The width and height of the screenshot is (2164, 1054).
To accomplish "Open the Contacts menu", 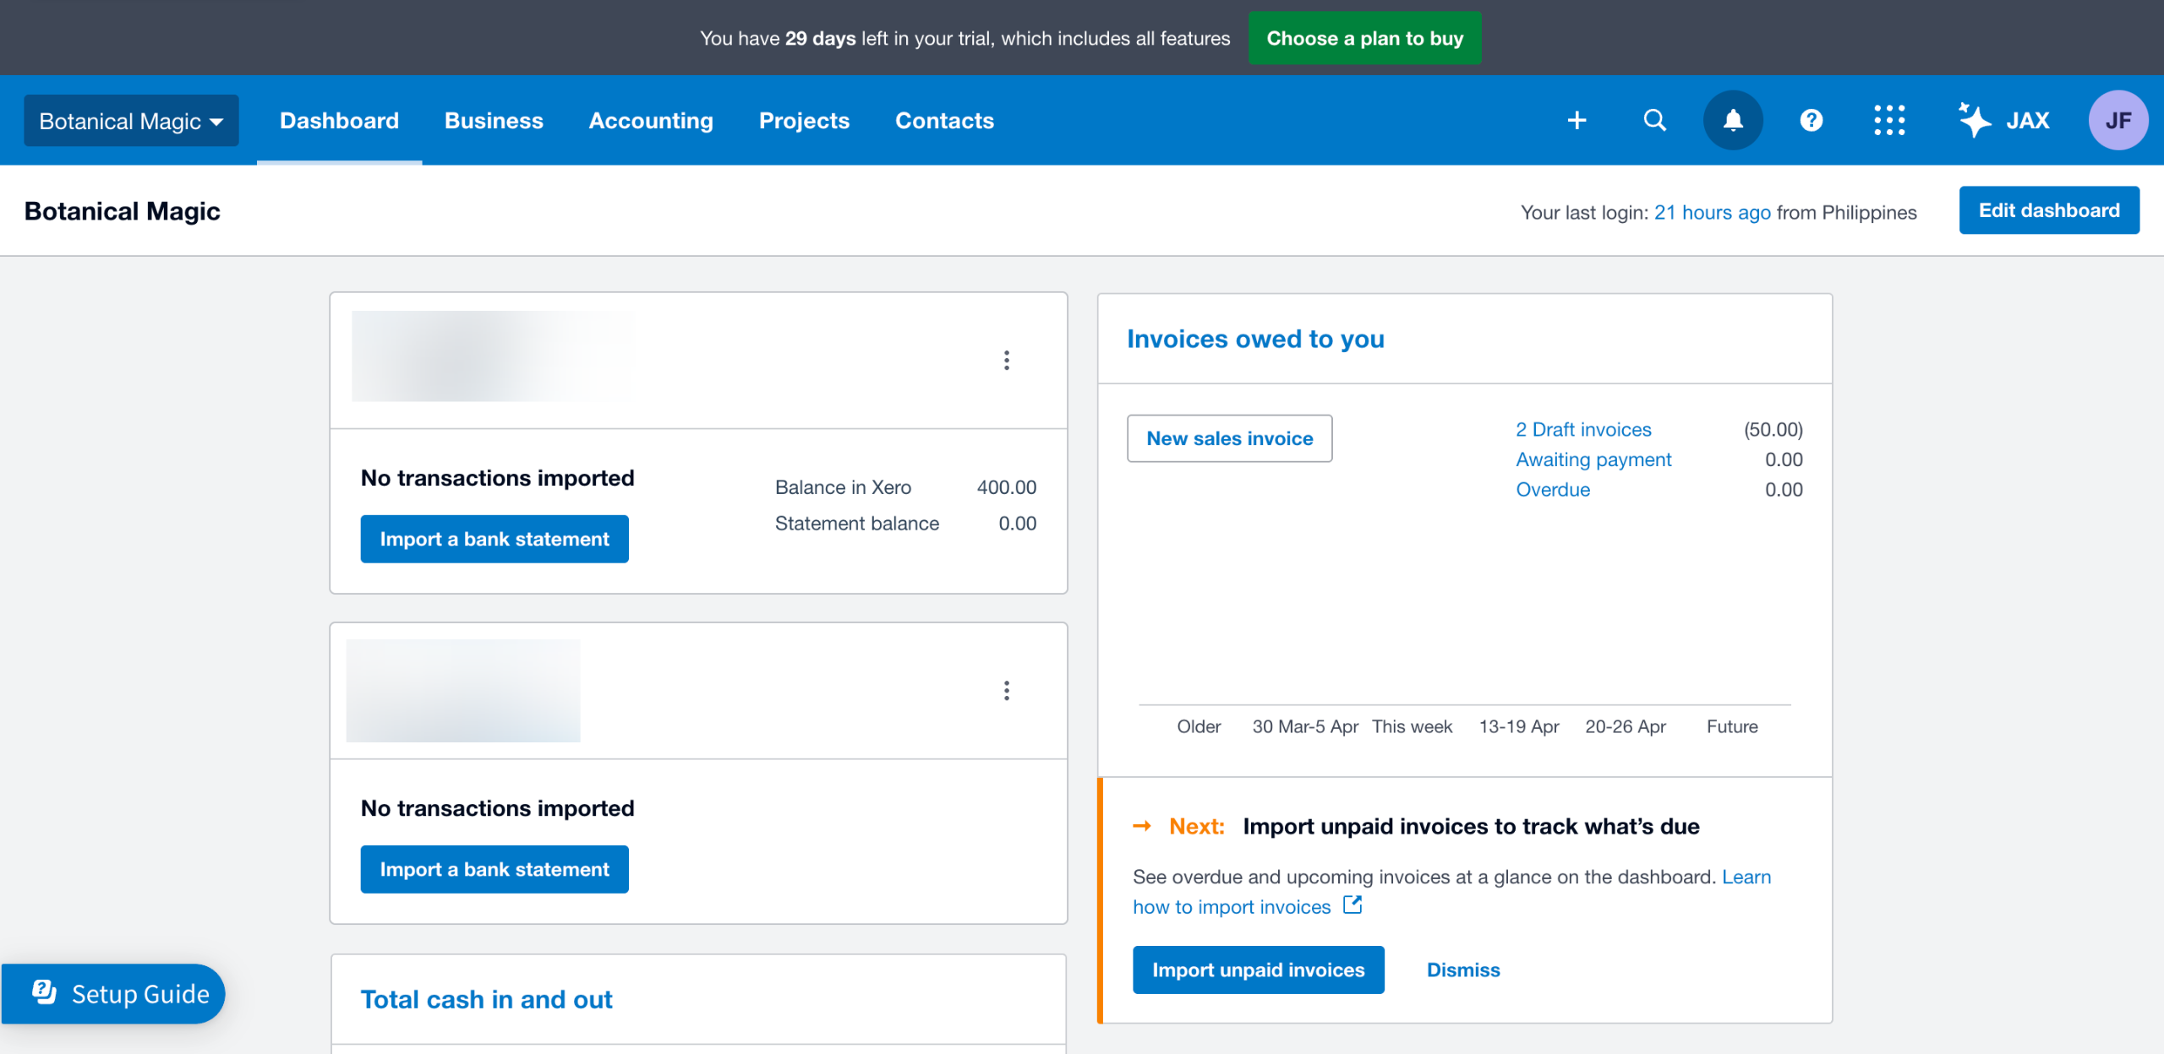I will (x=944, y=121).
